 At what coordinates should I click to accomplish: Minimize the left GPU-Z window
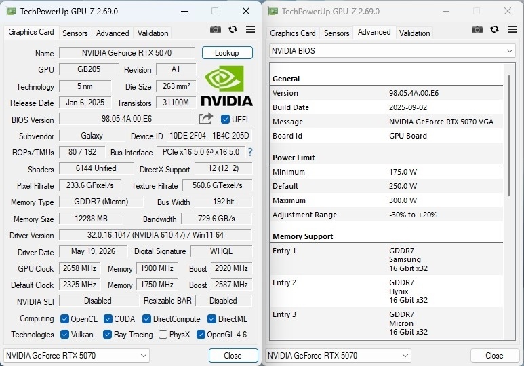tap(184, 11)
